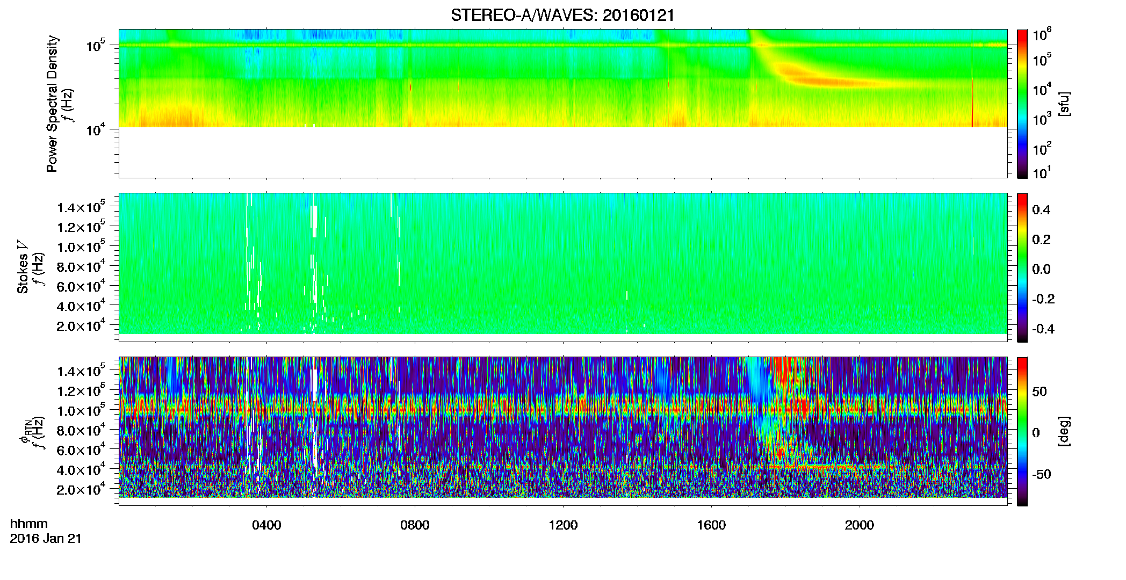Click 2.0×10^4 tick on Stokes V axis
Image resolution: width=1126 pixels, height=580 pixels.
pyautogui.click(x=81, y=325)
